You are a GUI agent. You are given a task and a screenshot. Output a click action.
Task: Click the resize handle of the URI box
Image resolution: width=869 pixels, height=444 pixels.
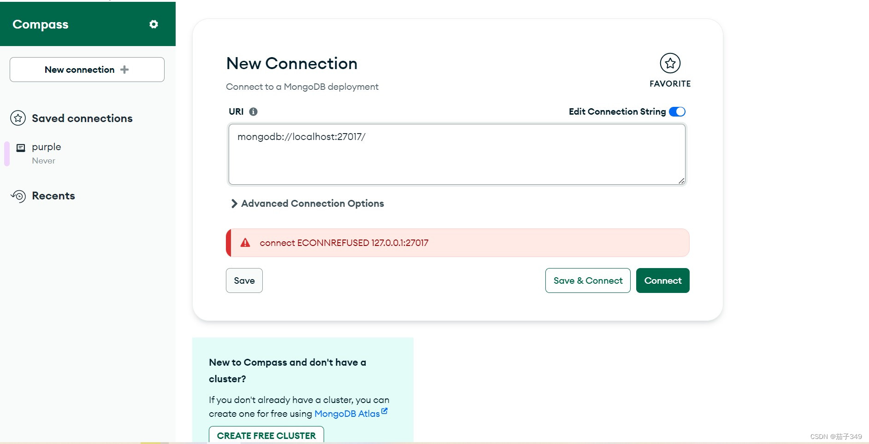[681, 181]
